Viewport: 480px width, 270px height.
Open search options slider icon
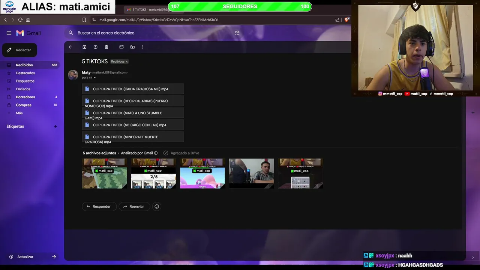click(237, 33)
